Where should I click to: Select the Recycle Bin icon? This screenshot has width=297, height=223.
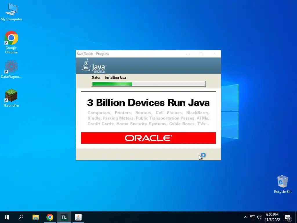282,184
